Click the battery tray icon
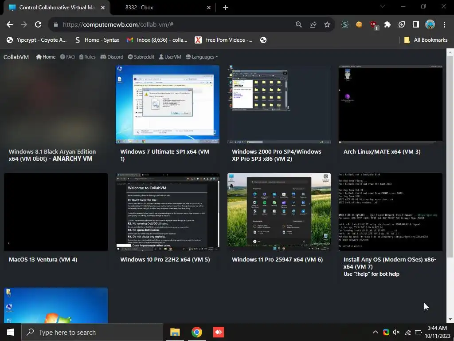Viewport: 454px width, 341px height. pyautogui.click(x=418, y=332)
